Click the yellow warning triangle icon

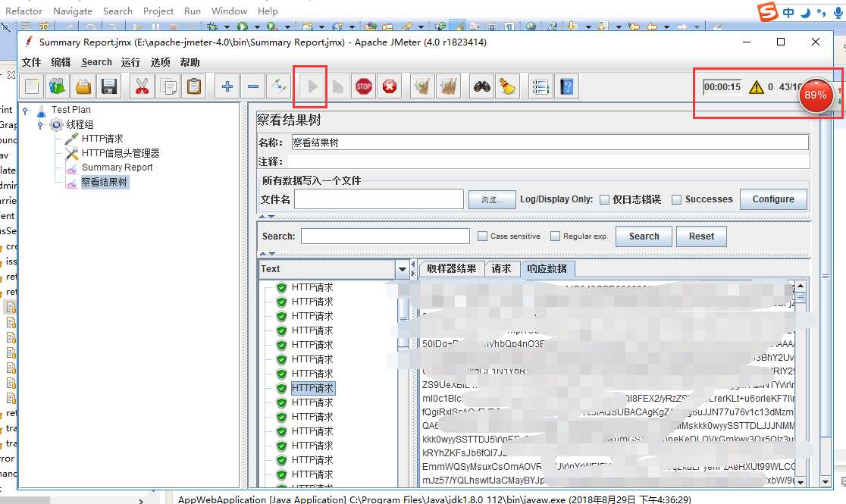coord(757,87)
